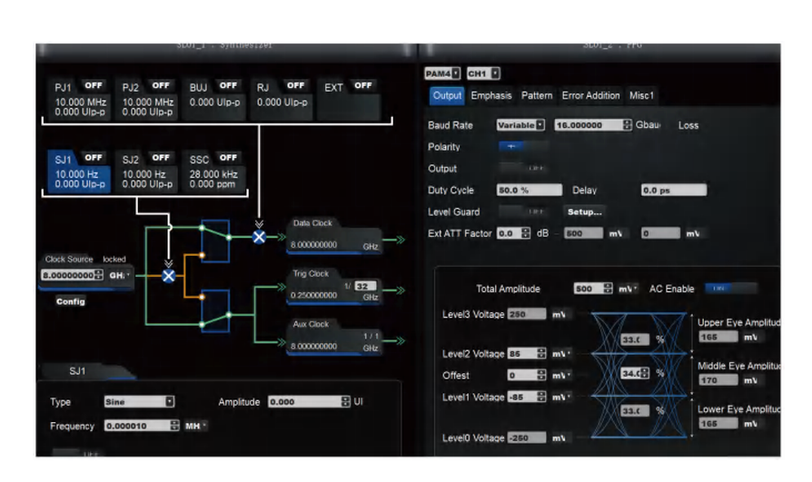
Task: Click the Duty Cycle input field
Action: click(x=529, y=190)
